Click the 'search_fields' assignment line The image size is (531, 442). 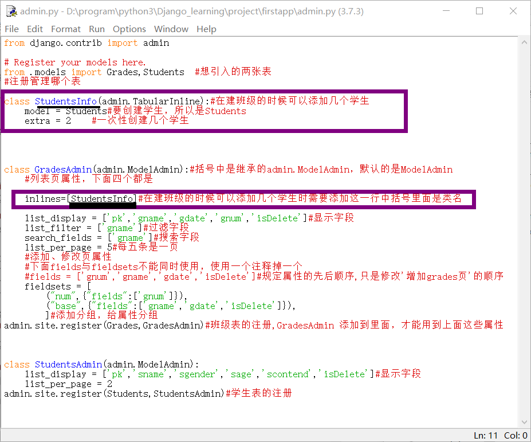click(x=112, y=237)
